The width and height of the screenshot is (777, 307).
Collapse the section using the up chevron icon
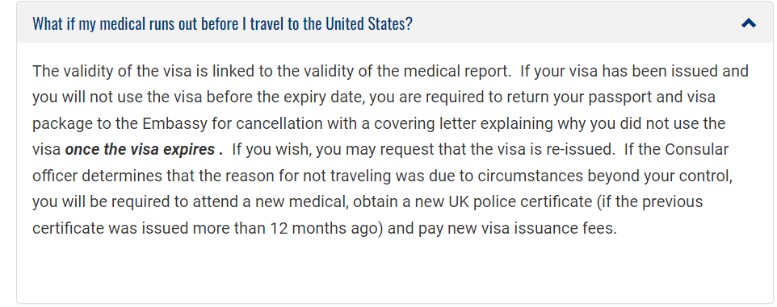pyautogui.click(x=748, y=23)
